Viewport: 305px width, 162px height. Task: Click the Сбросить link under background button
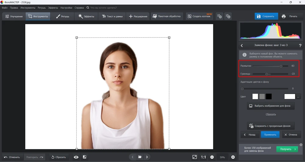tap(271, 114)
